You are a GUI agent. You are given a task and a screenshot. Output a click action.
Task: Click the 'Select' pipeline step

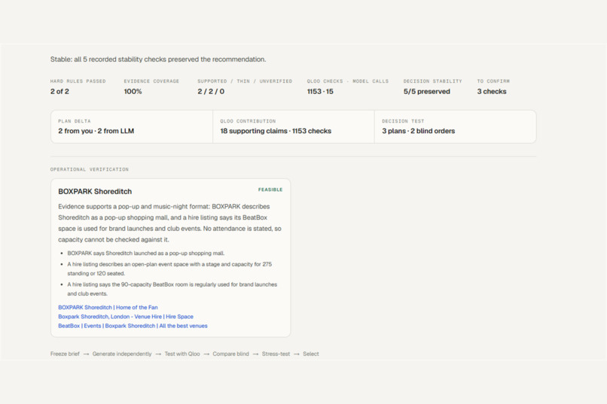pyautogui.click(x=311, y=354)
